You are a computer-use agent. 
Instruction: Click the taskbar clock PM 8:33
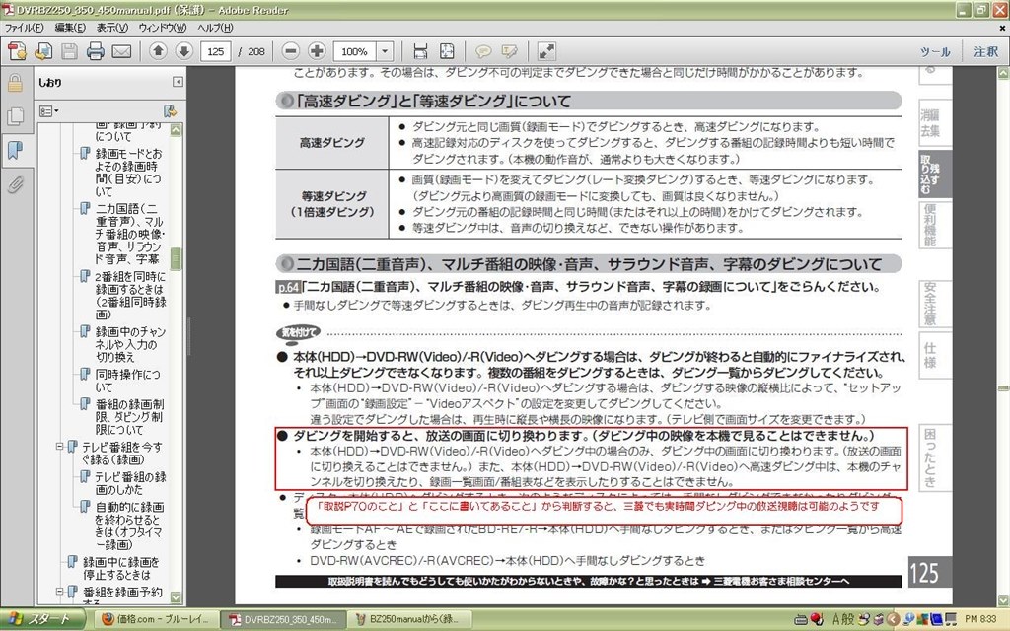click(x=980, y=619)
